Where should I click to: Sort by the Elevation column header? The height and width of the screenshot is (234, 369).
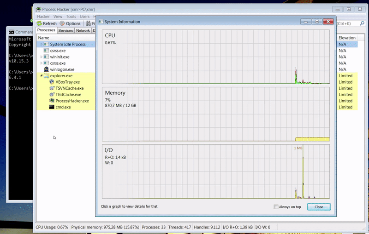coord(347,38)
